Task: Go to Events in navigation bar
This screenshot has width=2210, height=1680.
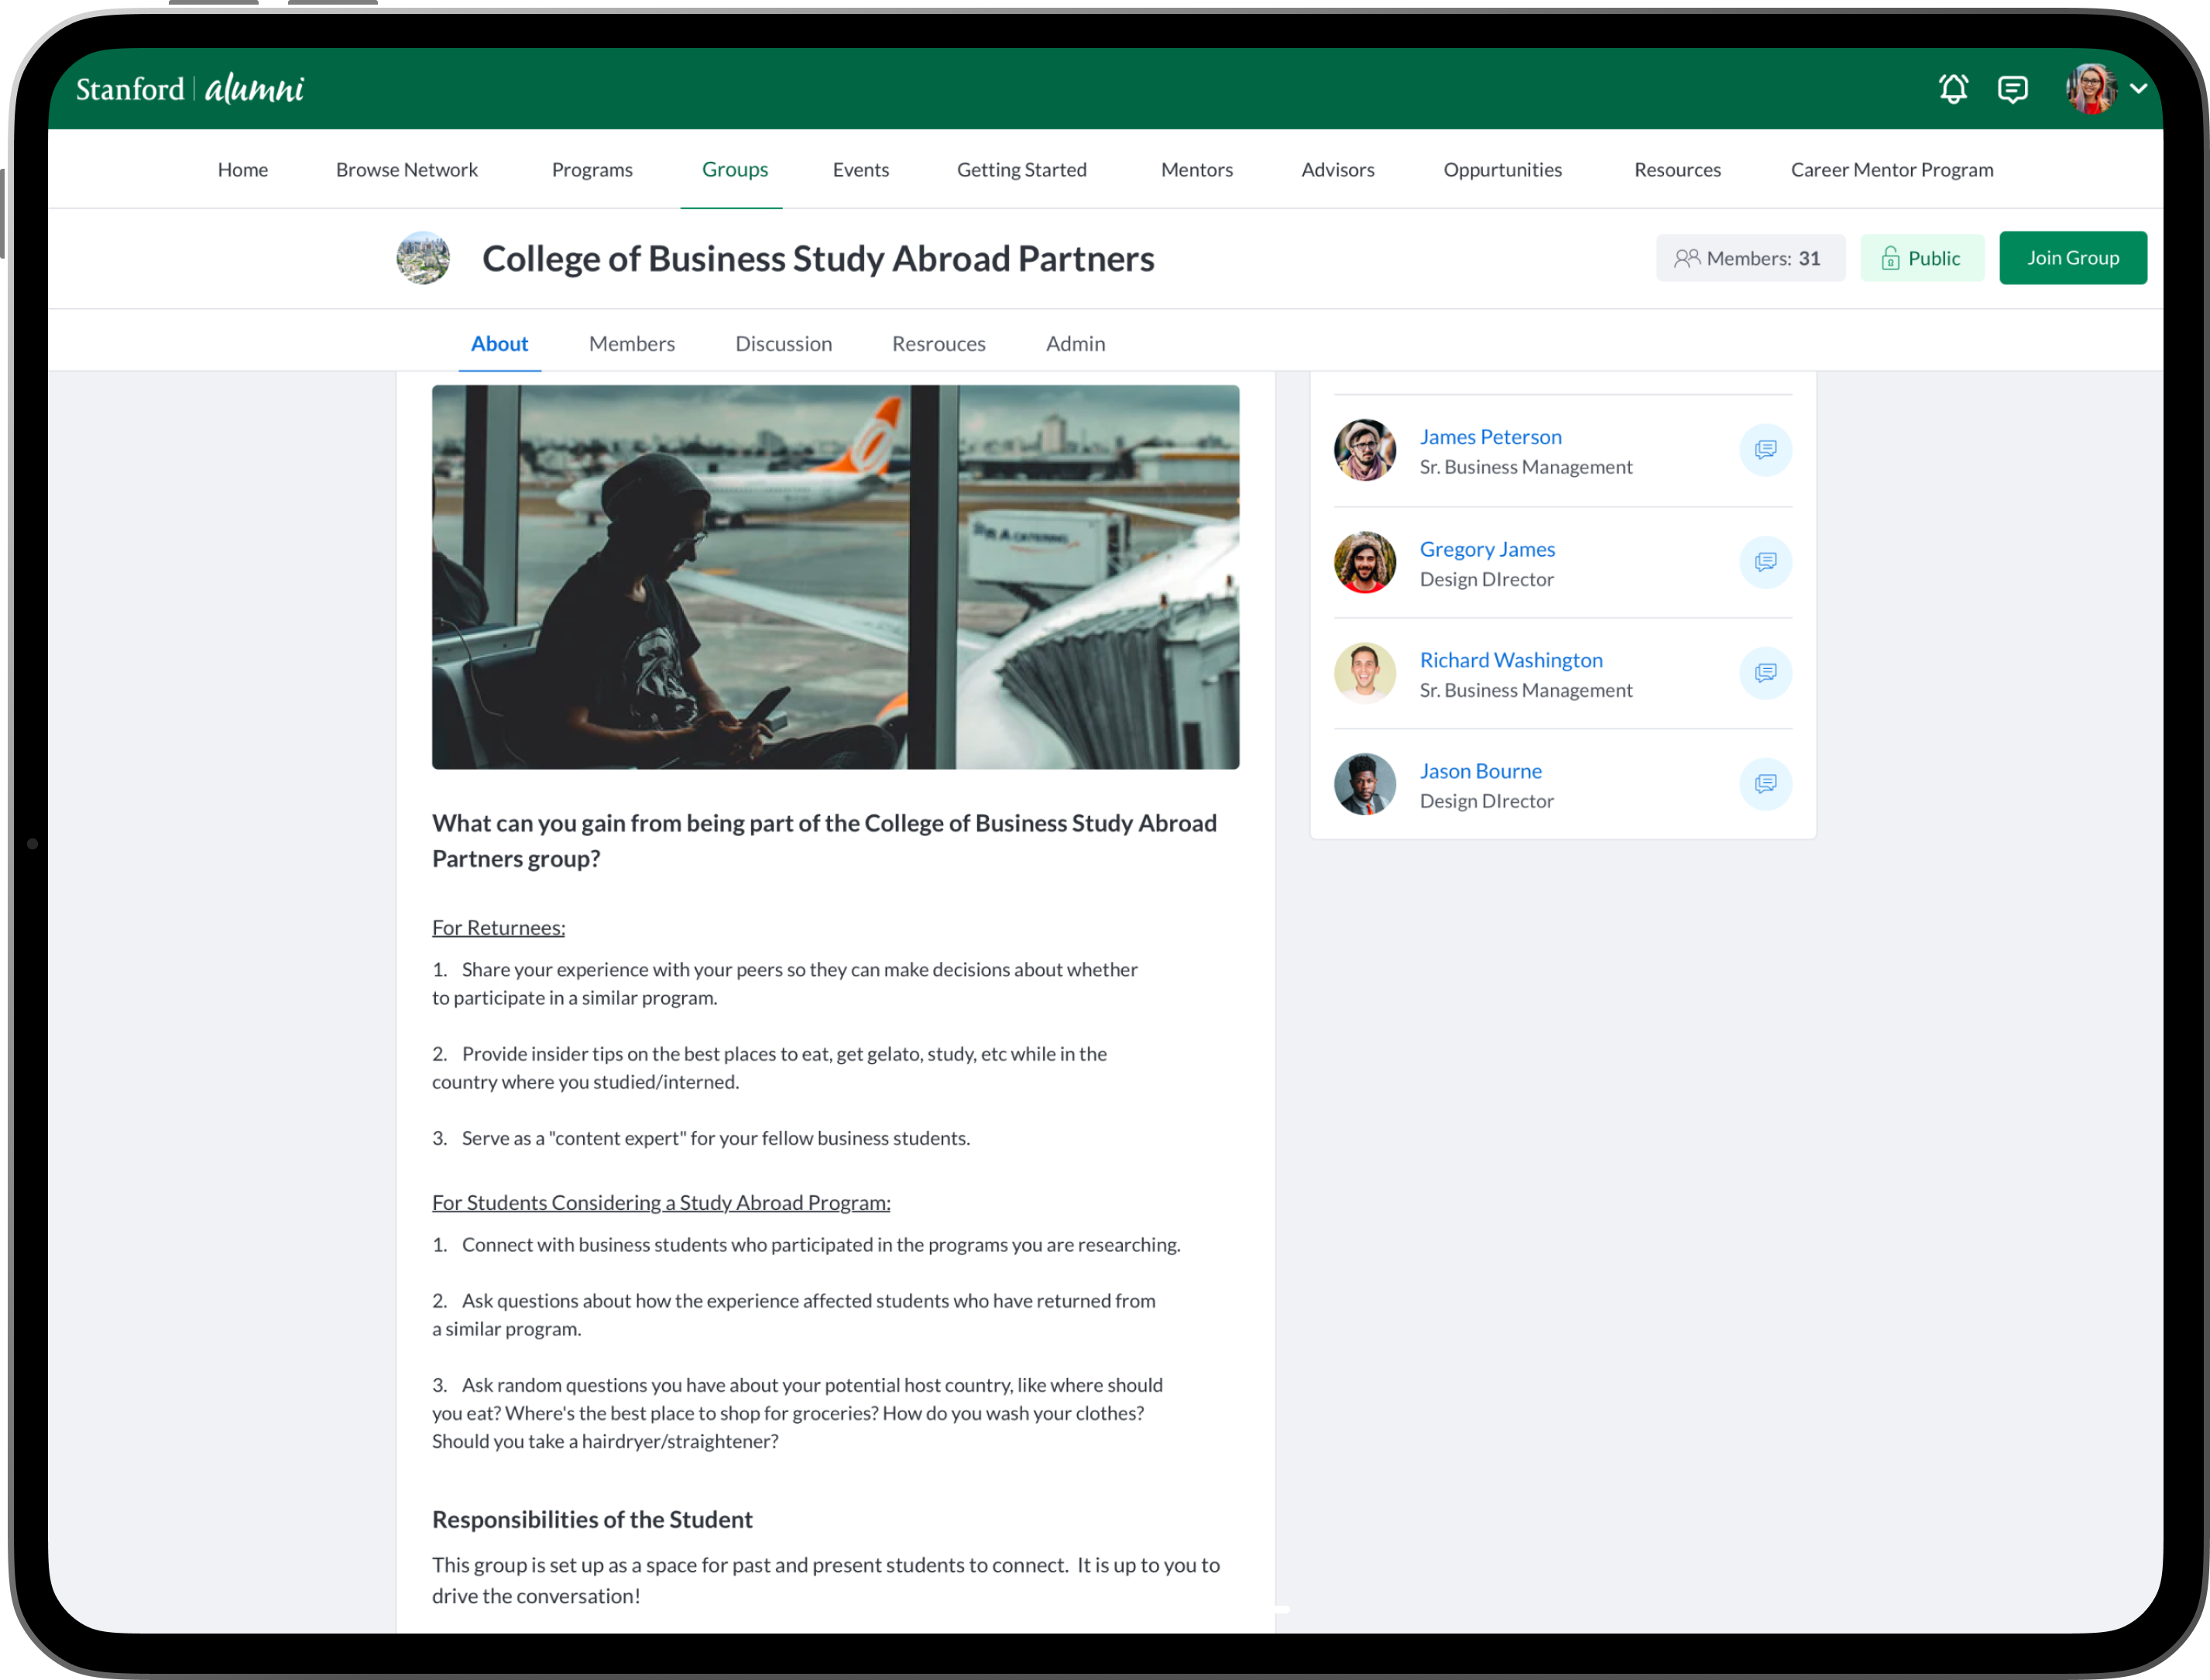Action: pyautogui.click(x=860, y=170)
